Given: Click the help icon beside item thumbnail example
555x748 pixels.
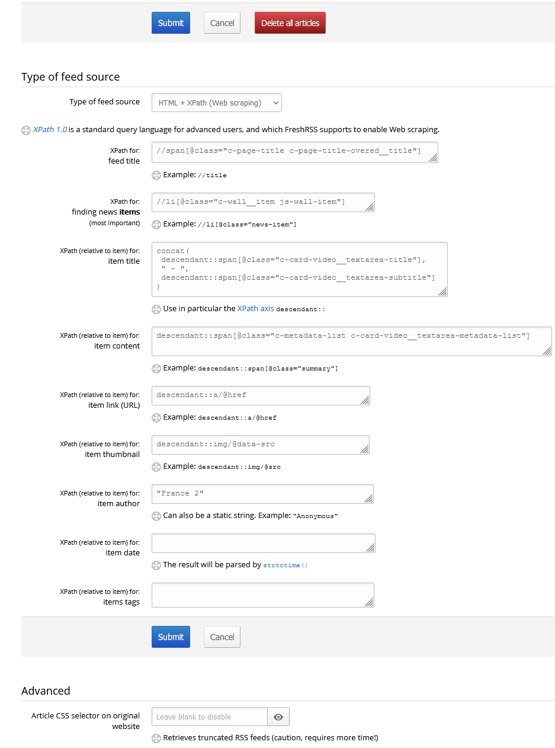Looking at the screenshot, I should 156,466.
